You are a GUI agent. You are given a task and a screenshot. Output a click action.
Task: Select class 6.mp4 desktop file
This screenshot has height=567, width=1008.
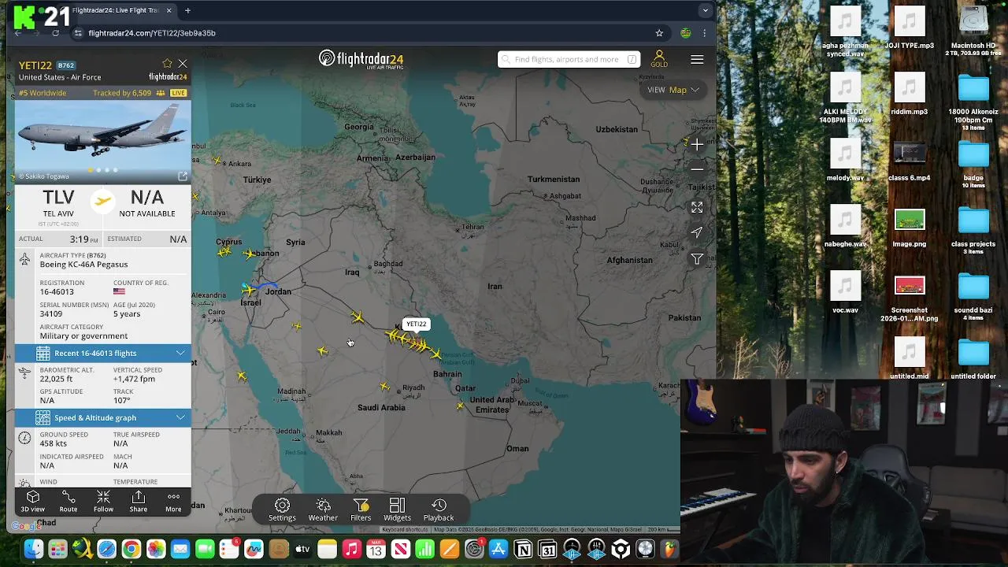[910, 161]
